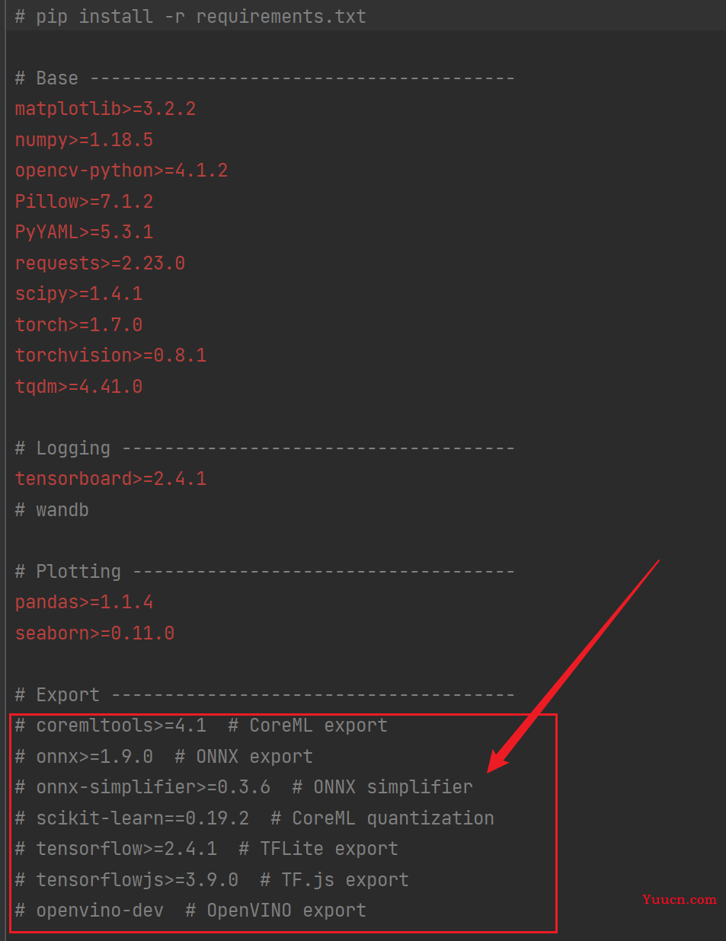Click the scipy>=1.4.1 line
Screen dimensions: 726x941
[78, 294]
